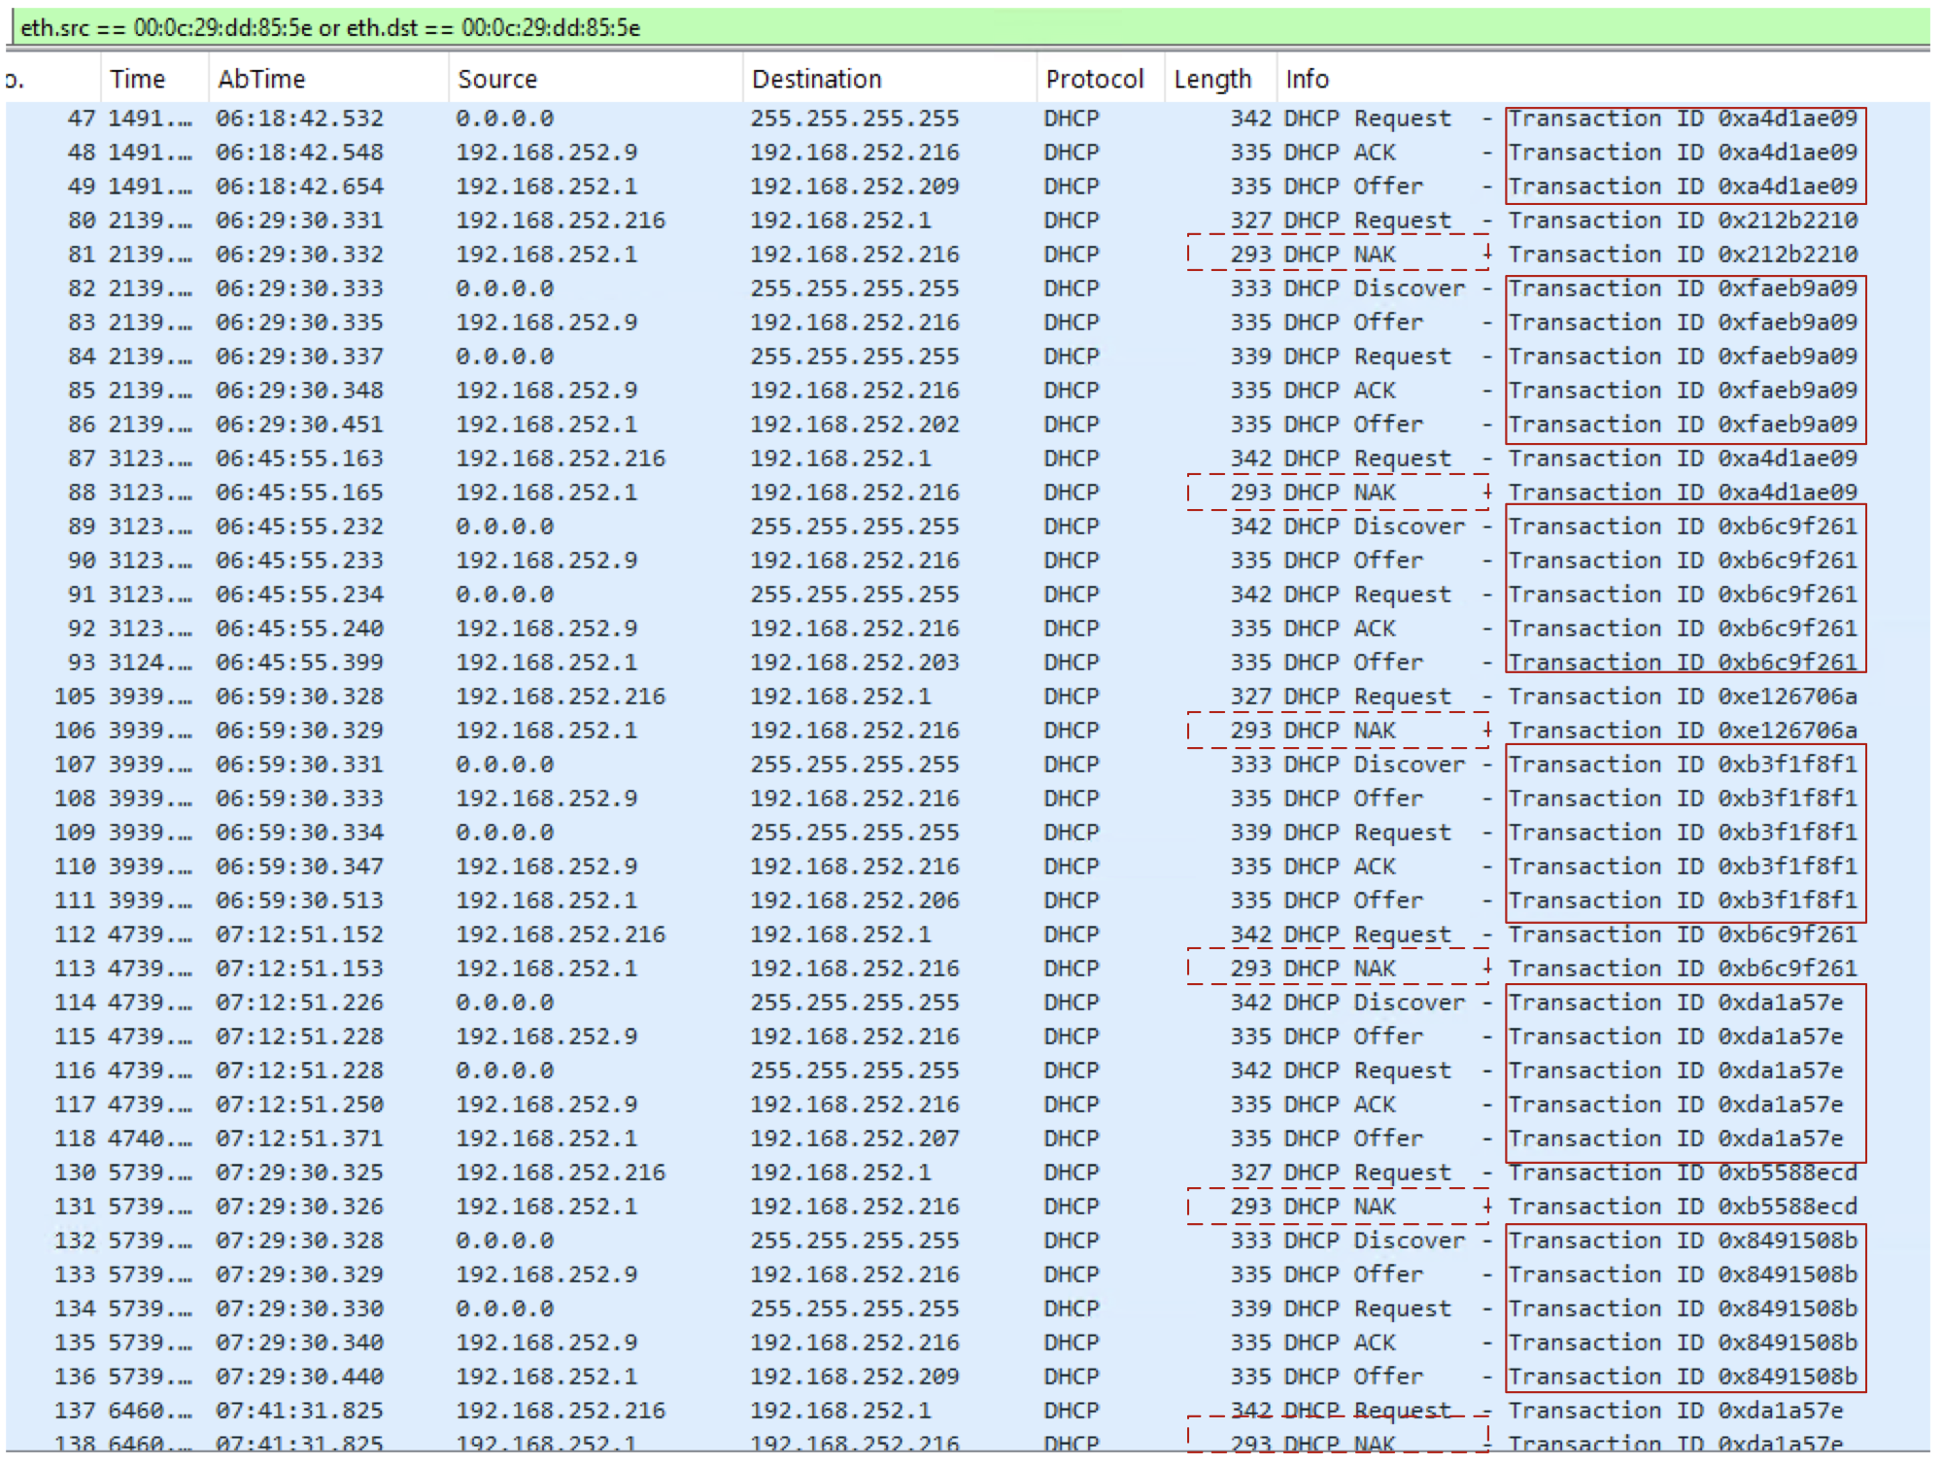The width and height of the screenshot is (1943, 1465).
Task: Select packet 81 DHCP NAK row
Action: pyautogui.click(x=968, y=255)
